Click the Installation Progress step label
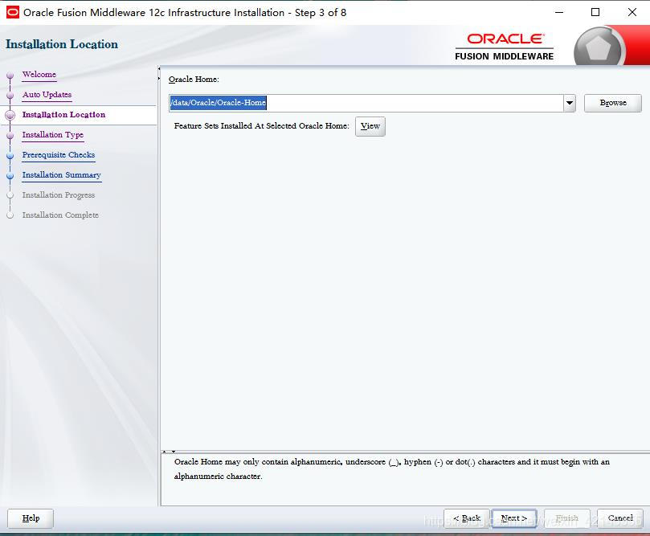 pos(59,194)
